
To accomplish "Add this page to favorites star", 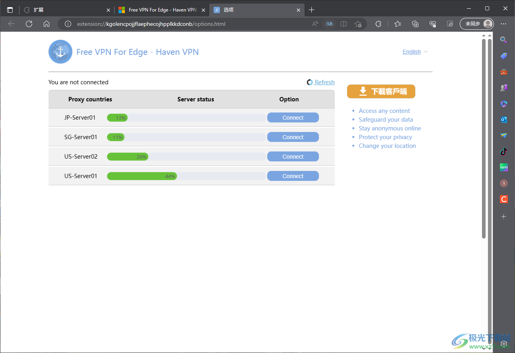I will pyautogui.click(x=358, y=24).
